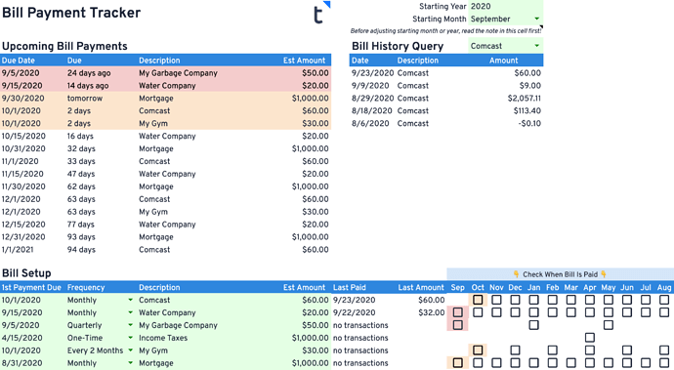Select the Last Paid column header
674x370 pixels.
[x=349, y=287]
